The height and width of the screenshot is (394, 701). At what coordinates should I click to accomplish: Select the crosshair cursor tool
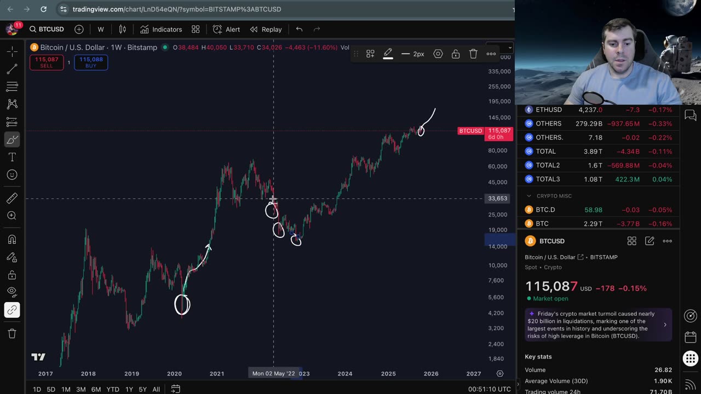click(12, 51)
